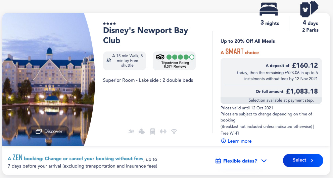The image size is (333, 178).
Task: Open Tripadvisor Rating 8,374 Reviews badge
Action: (174, 61)
